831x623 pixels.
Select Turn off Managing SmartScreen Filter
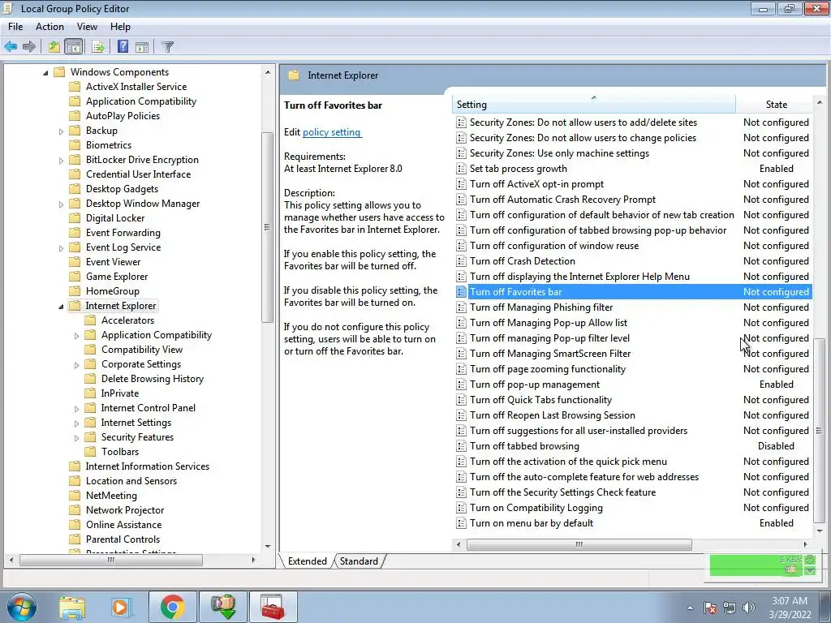click(x=633, y=354)
